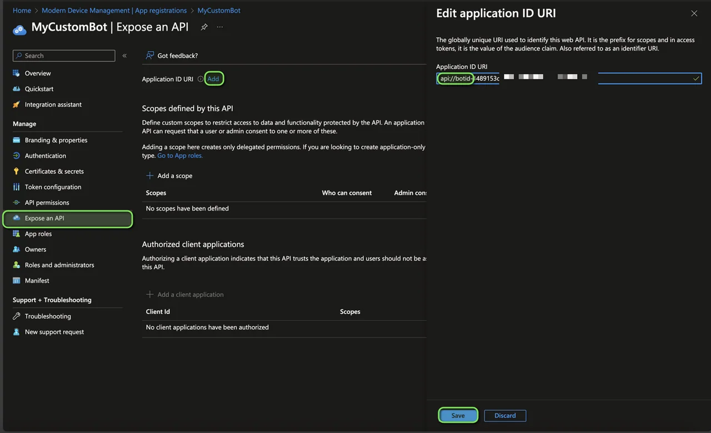Collapse the sidebar with the double chevron
The width and height of the screenshot is (711, 433).
tap(124, 56)
